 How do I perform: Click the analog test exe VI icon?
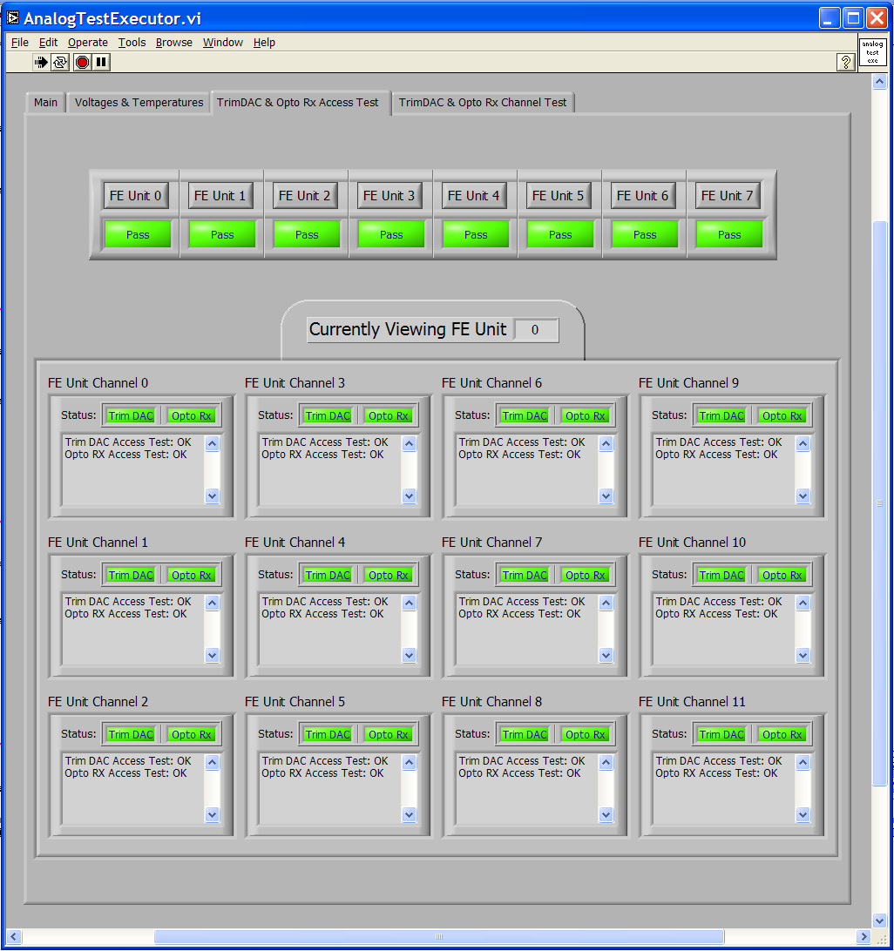coord(872,51)
